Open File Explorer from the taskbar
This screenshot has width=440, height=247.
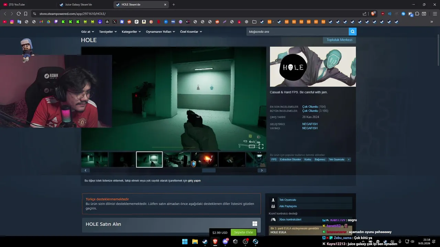pos(195,242)
